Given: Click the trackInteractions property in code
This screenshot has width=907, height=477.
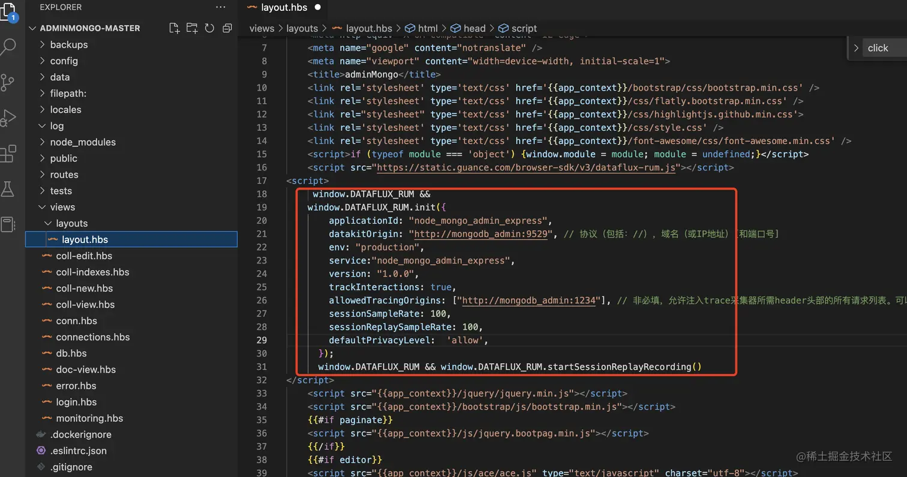Looking at the screenshot, I should [374, 287].
